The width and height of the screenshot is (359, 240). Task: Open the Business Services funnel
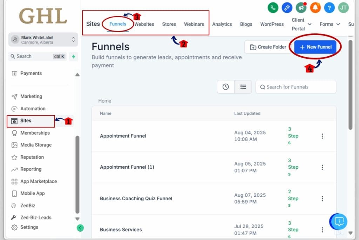click(121, 230)
